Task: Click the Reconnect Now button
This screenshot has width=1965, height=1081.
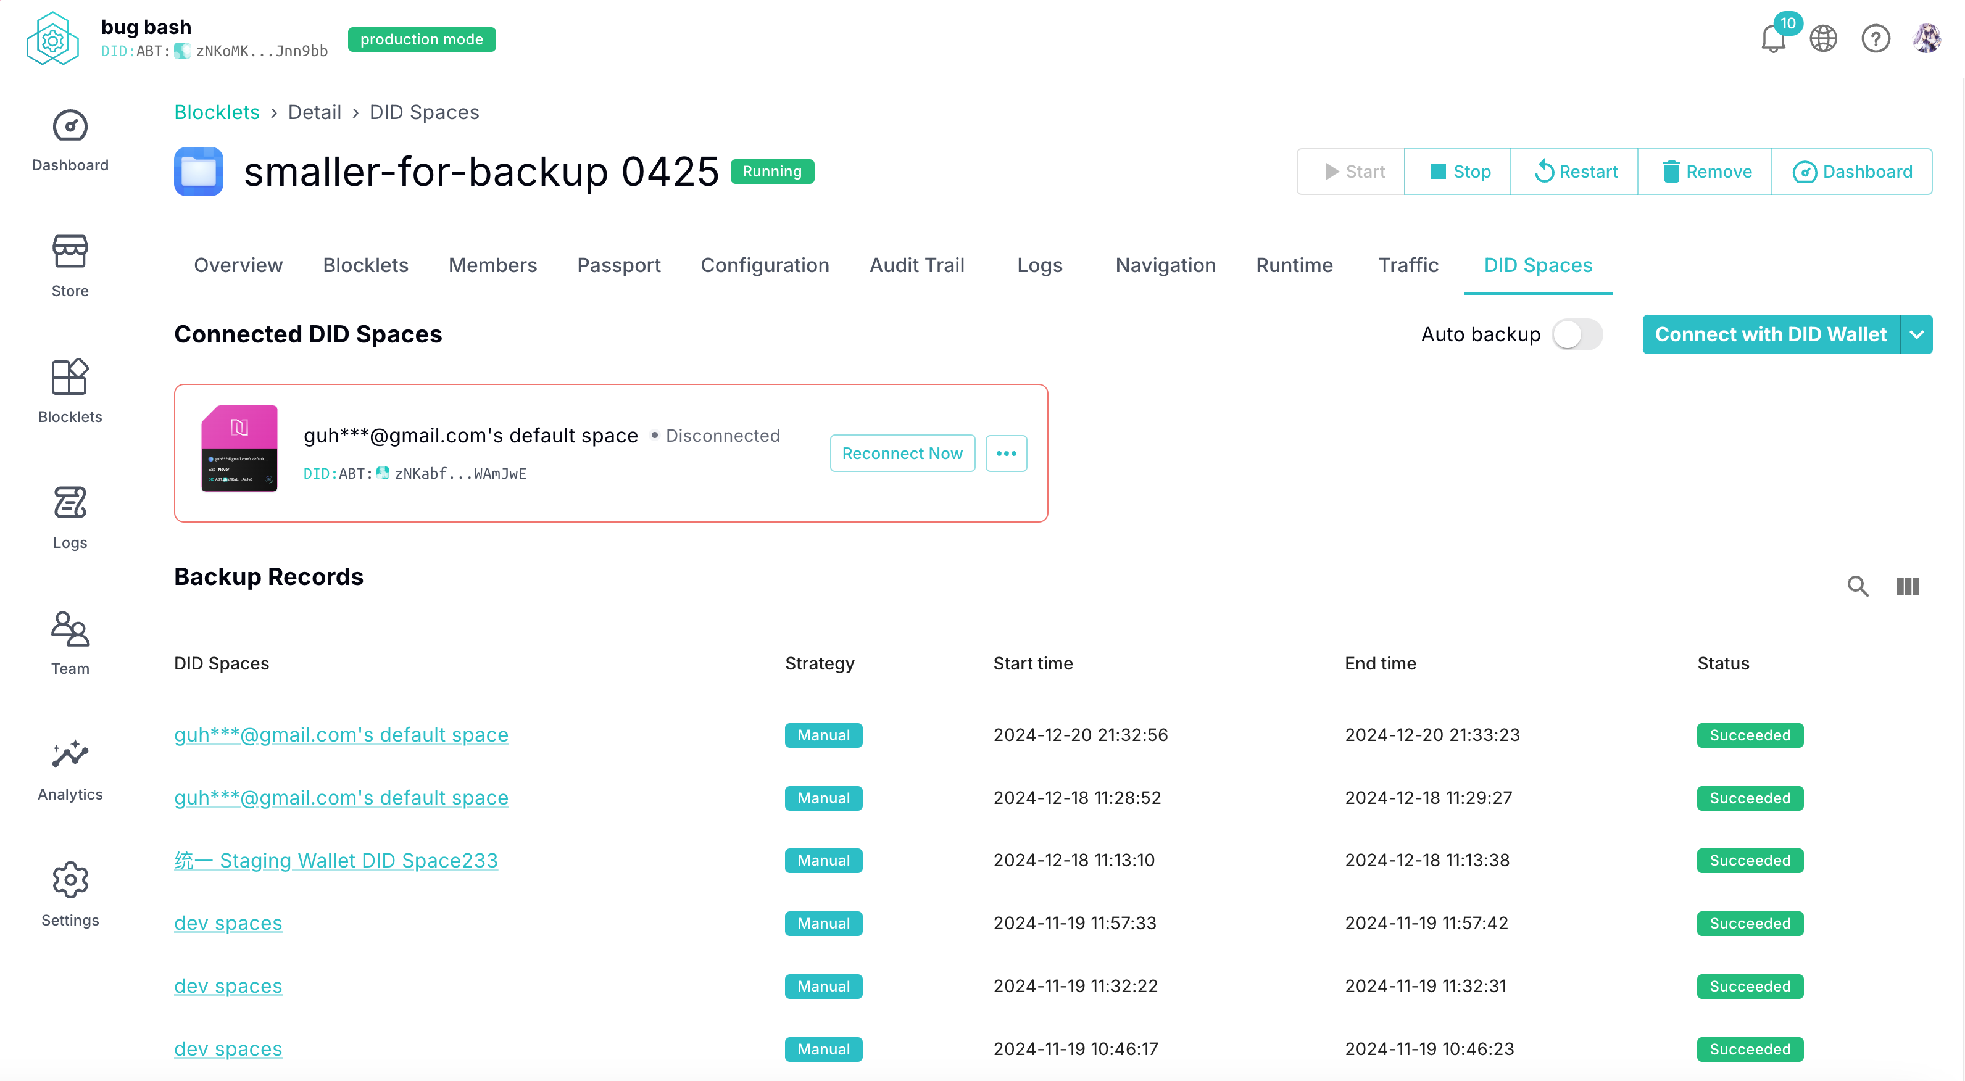Action: [902, 453]
